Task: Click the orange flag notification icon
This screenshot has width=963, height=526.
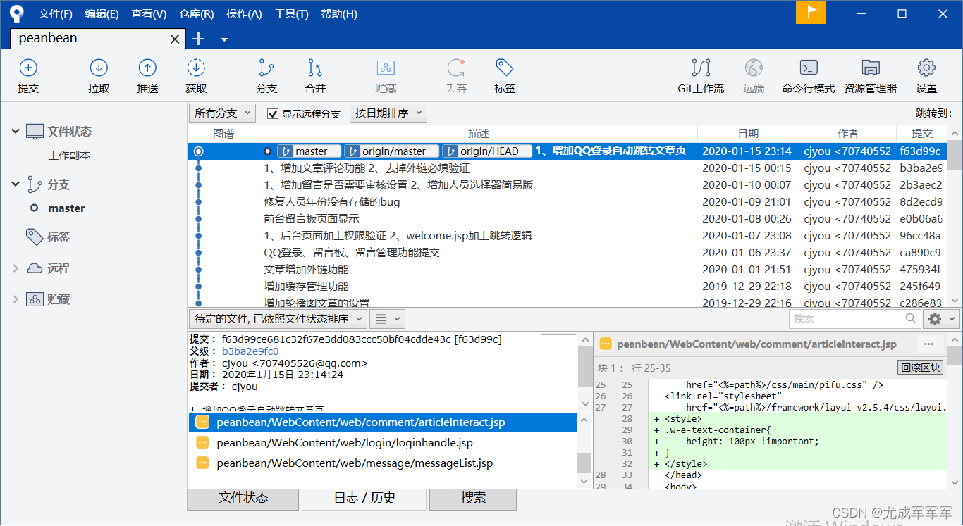Action: (x=811, y=12)
